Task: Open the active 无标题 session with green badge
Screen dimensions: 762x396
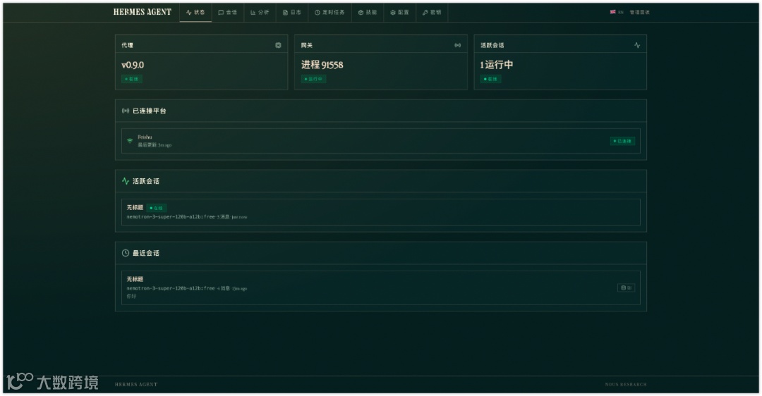Action: (x=380, y=212)
